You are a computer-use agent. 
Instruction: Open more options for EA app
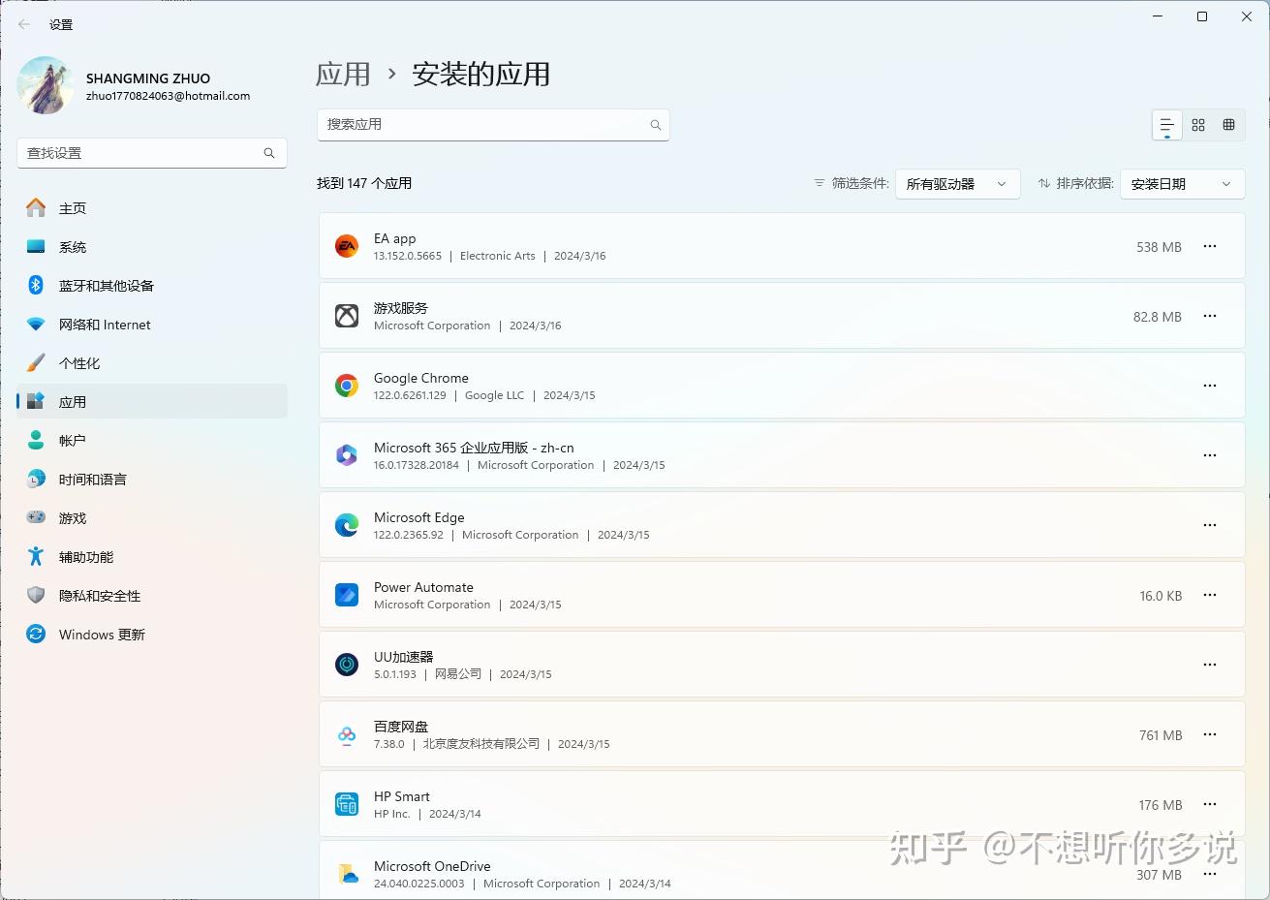[x=1210, y=246]
